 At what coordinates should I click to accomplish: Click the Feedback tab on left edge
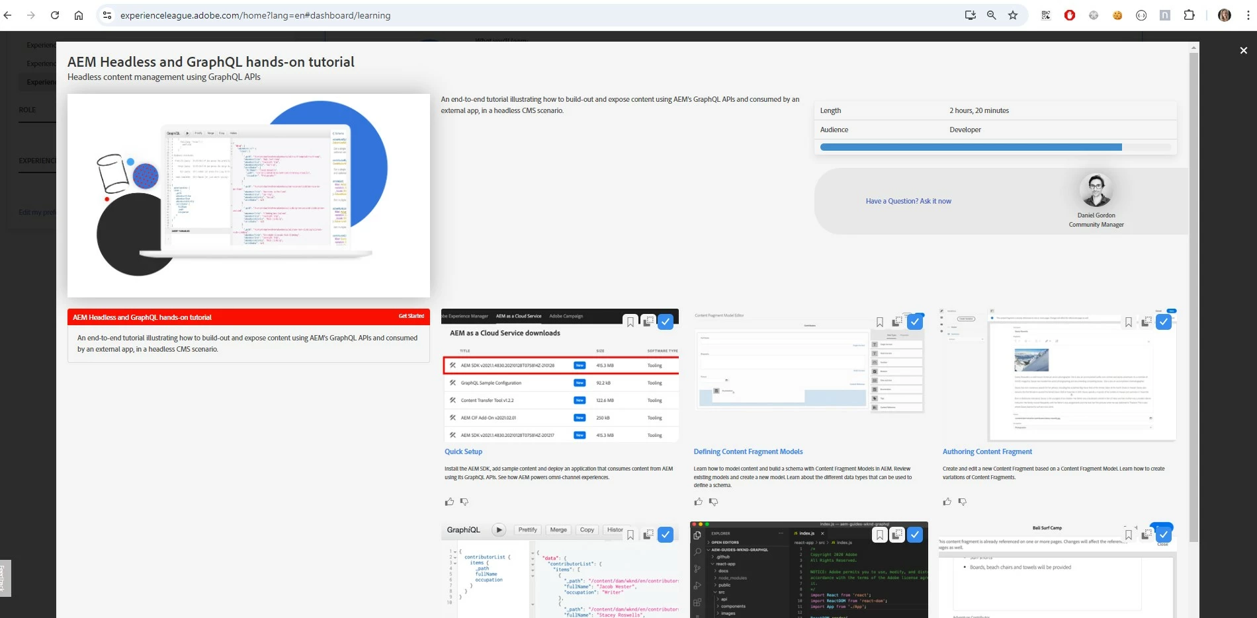[5, 578]
